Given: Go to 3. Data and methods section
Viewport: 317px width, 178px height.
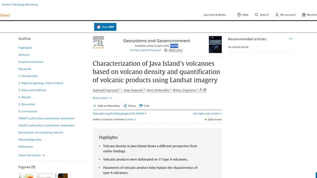Looking at the screenshot, I should [32, 90].
